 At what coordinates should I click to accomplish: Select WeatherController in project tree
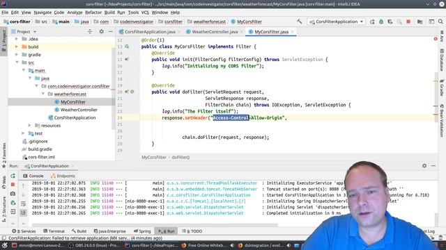79,110
